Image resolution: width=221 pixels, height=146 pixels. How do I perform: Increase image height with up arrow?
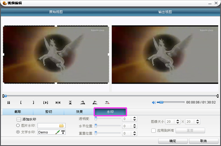[x=198, y=120]
